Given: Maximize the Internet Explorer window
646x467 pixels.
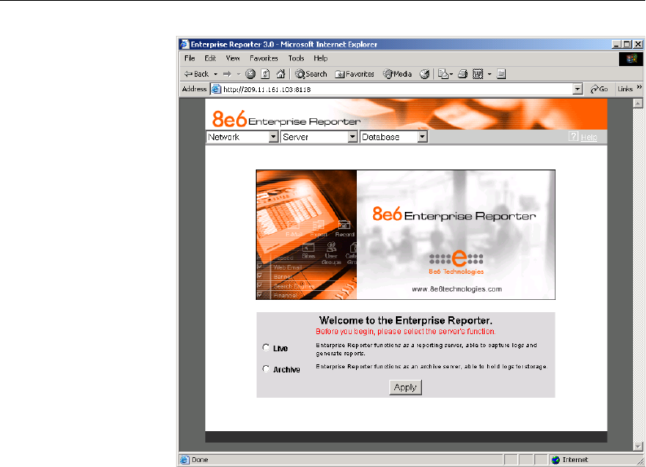Looking at the screenshot, I should tap(627, 44).
